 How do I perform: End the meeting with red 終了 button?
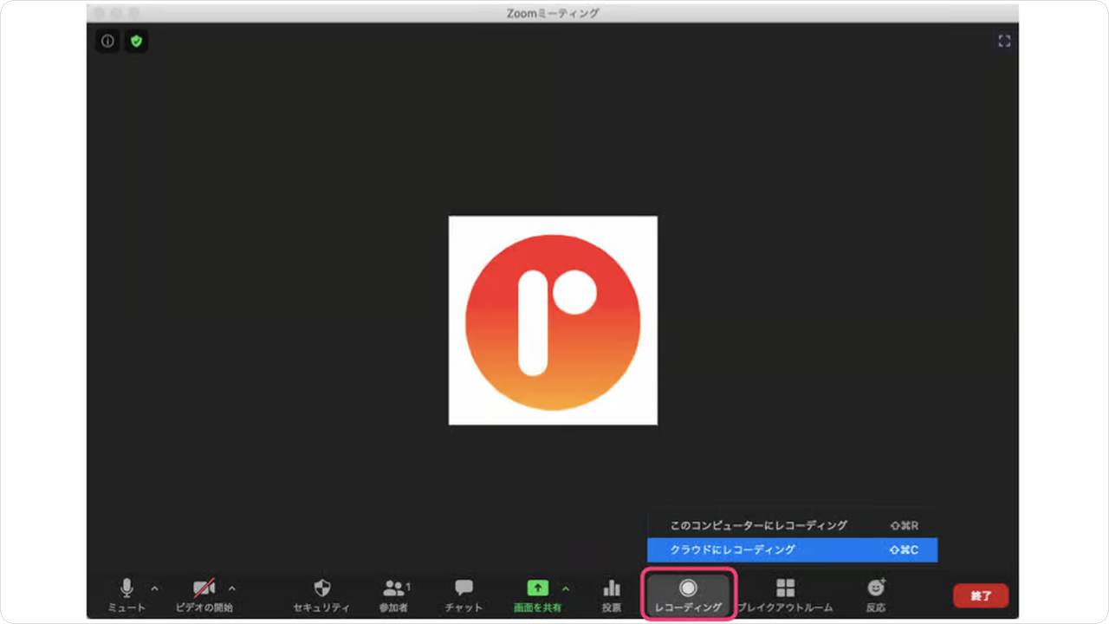coord(981,595)
